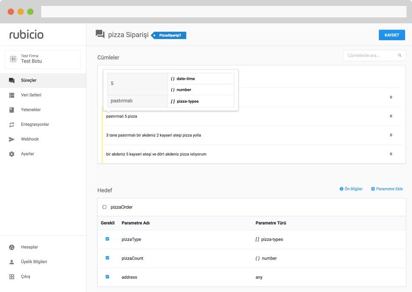
Task: Click the circular icon next to pizzaOrder
Action: coord(104,207)
